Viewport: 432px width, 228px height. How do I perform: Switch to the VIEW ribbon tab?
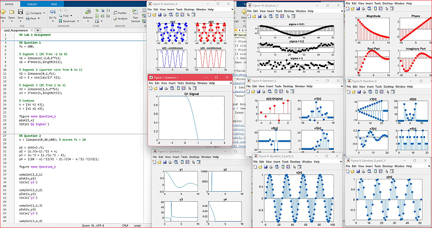54,4
